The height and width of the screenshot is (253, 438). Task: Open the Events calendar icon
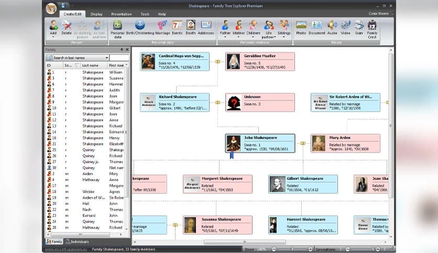click(177, 26)
